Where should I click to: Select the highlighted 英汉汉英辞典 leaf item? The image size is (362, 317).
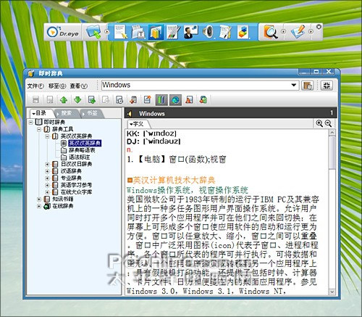tap(85, 143)
